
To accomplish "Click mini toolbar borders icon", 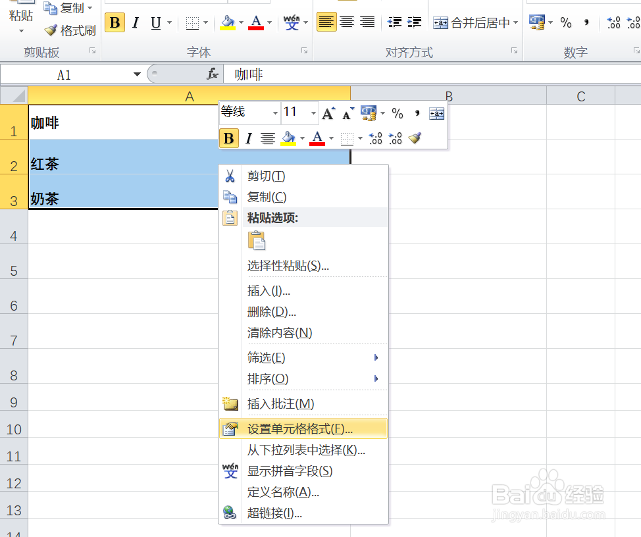I will (x=347, y=138).
